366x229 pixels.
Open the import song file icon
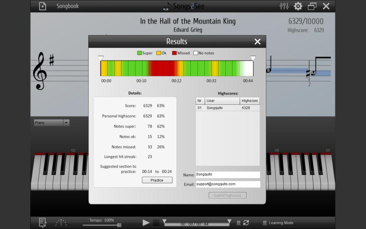43,6
